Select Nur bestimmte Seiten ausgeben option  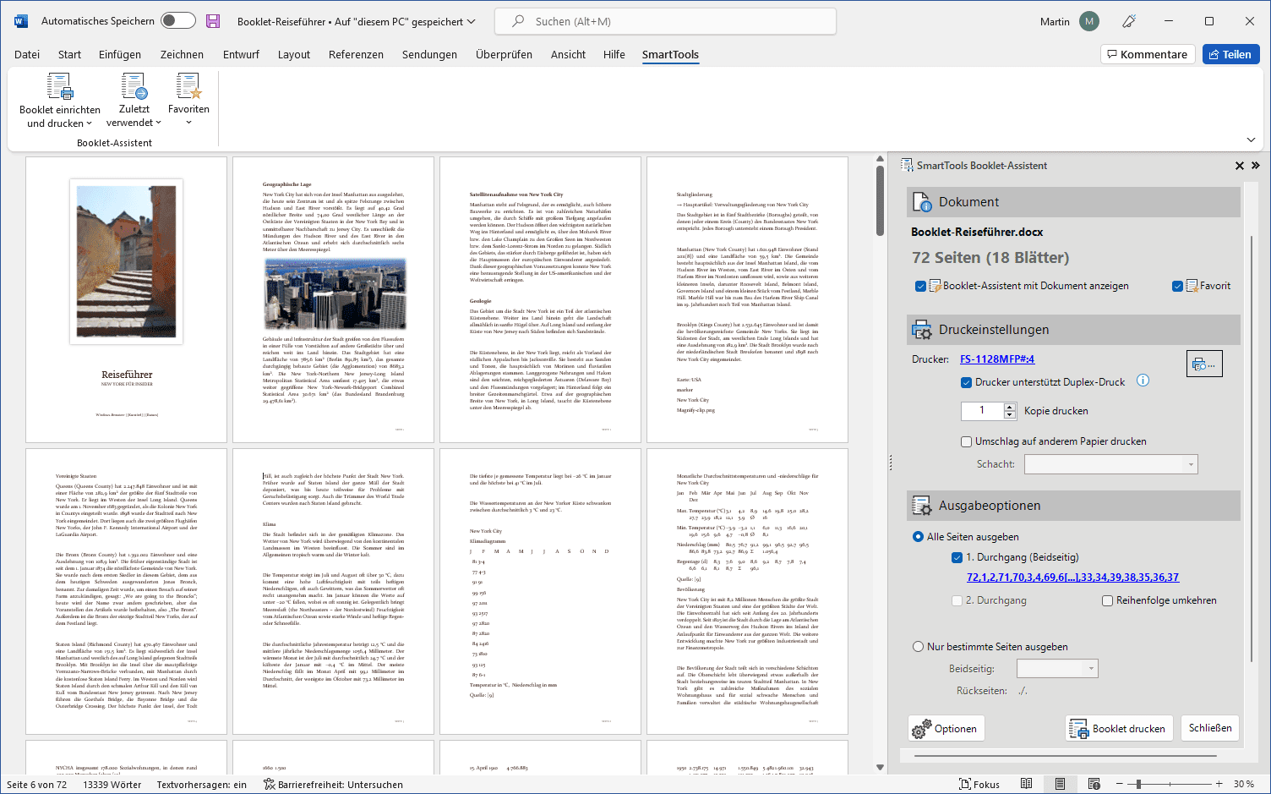point(919,647)
